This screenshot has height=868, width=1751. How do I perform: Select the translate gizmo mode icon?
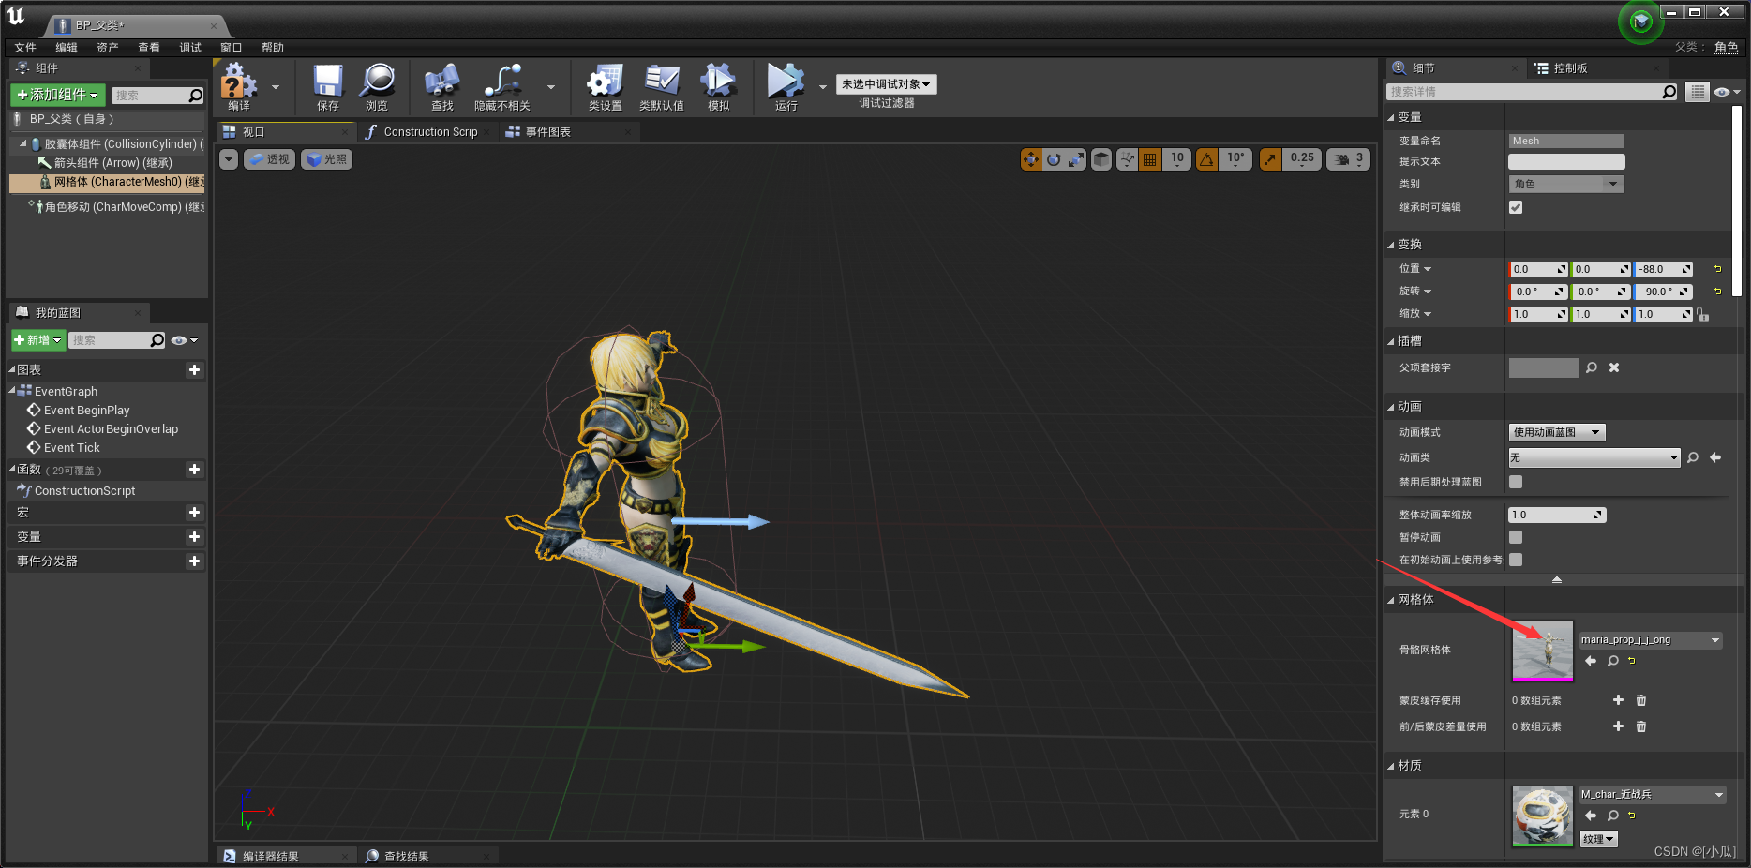pyautogui.click(x=1031, y=159)
